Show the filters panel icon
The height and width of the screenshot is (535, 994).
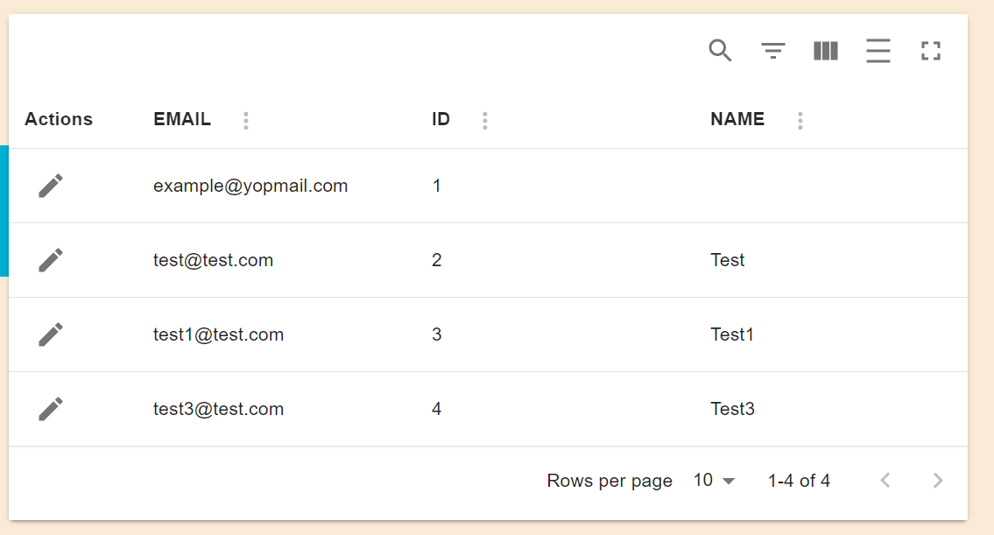point(772,51)
